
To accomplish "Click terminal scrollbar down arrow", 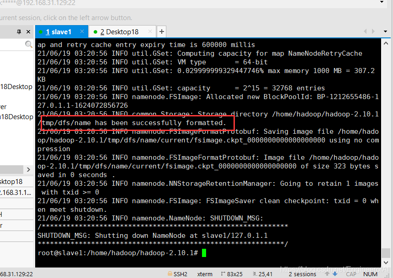I will pyautogui.click(x=386, y=262).
